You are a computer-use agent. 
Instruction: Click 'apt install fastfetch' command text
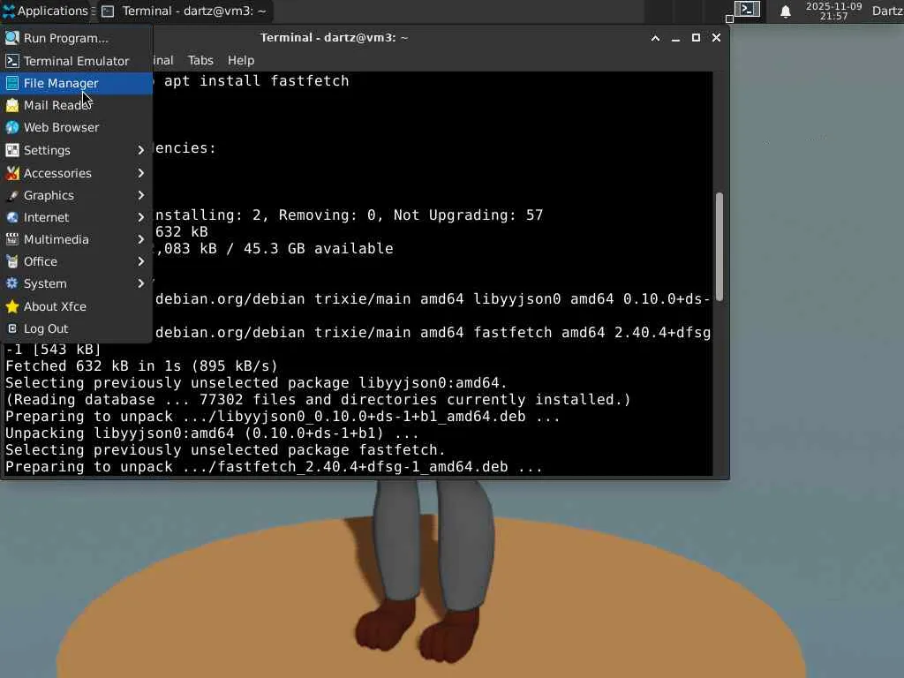[x=256, y=80]
